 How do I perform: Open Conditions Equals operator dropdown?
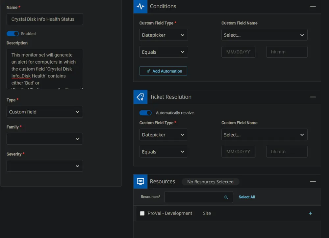click(x=164, y=52)
